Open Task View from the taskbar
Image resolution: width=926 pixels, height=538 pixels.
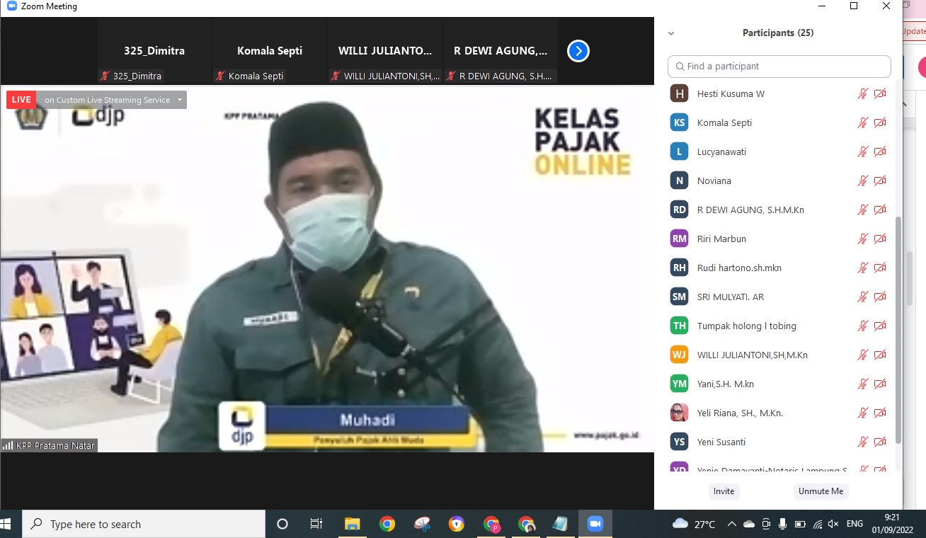(x=316, y=524)
